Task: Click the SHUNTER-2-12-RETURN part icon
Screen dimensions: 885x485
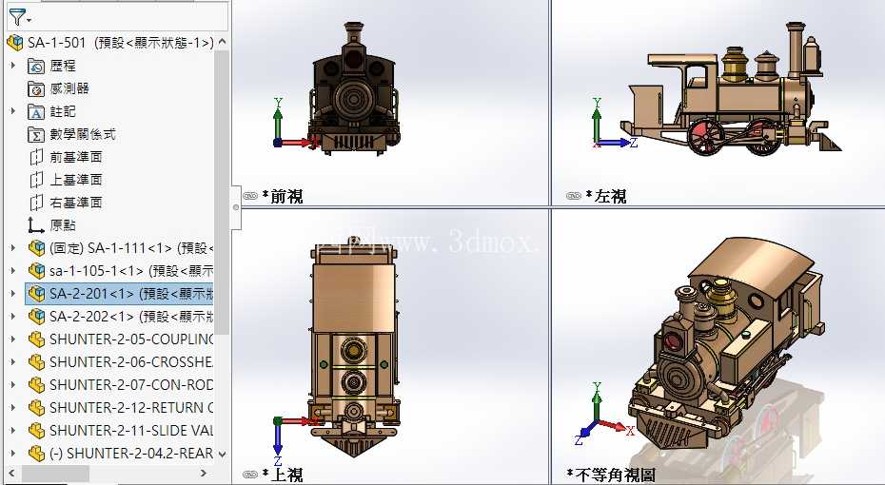Action: point(36,407)
